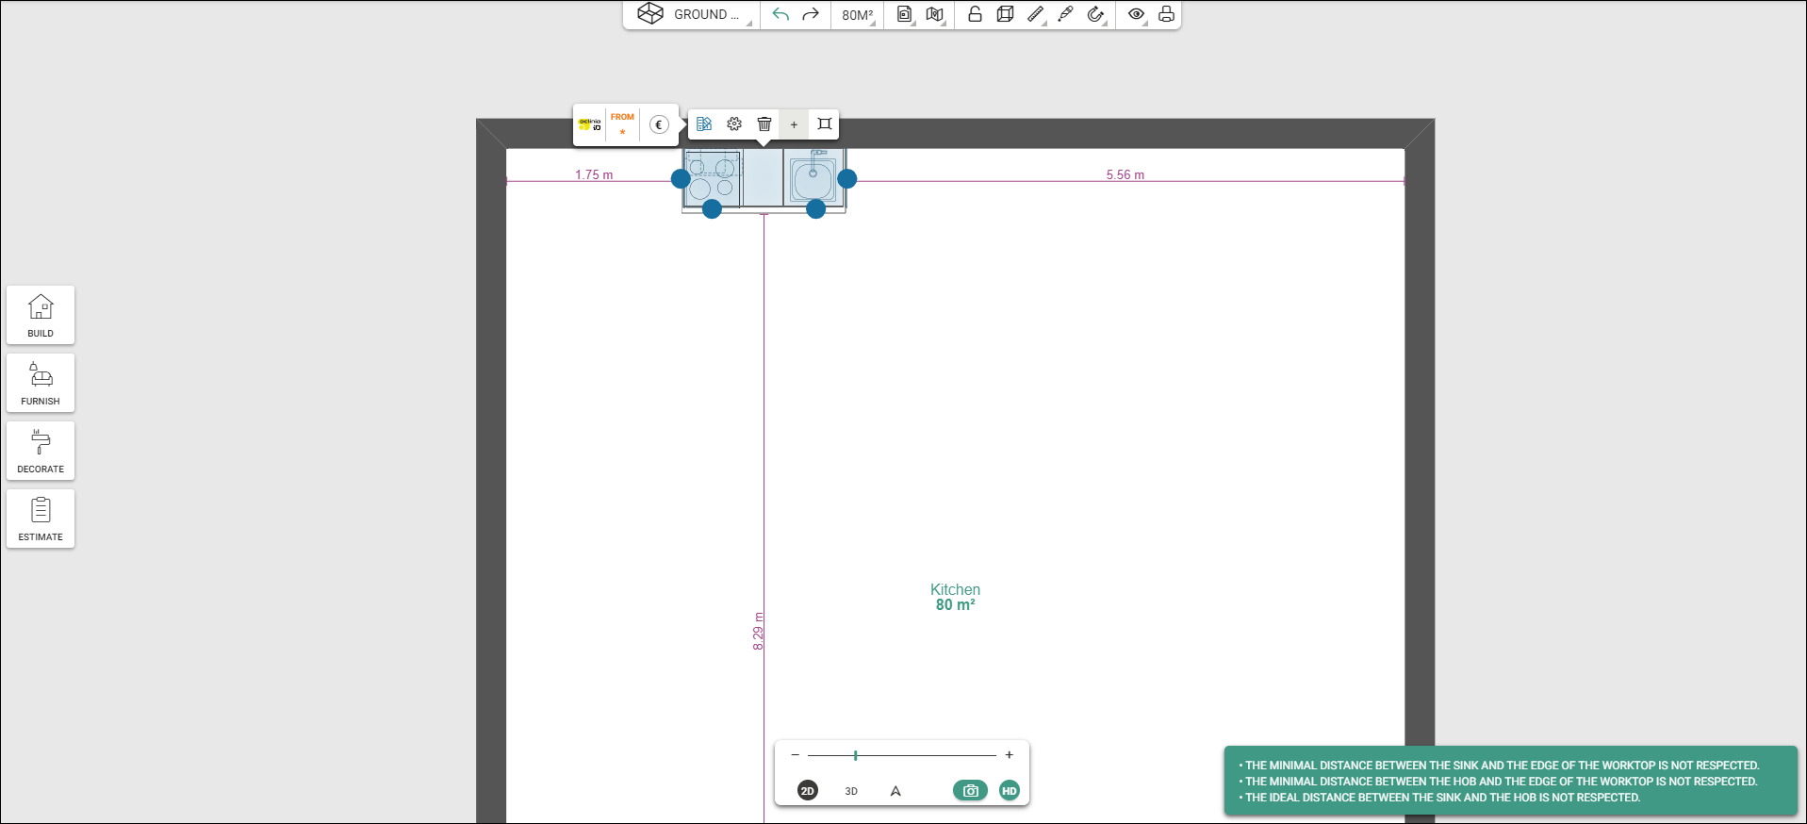Screen dimensions: 1807x824
Task: Expand the 80M² surface area dropdown
Action: click(858, 15)
